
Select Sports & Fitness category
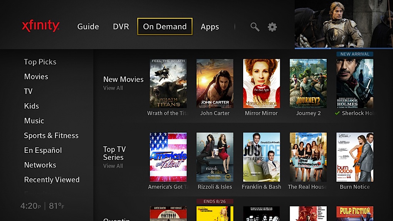click(x=51, y=136)
